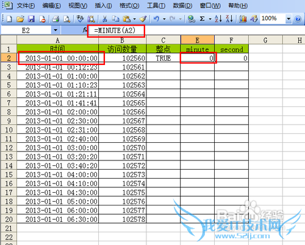Open the 视图(V) menu
The height and width of the screenshot is (245, 305).
tap(78, 5)
